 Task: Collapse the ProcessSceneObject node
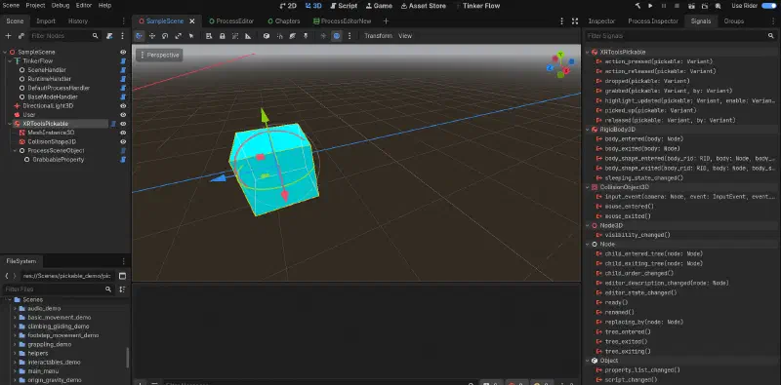pyautogui.click(x=15, y=150)
